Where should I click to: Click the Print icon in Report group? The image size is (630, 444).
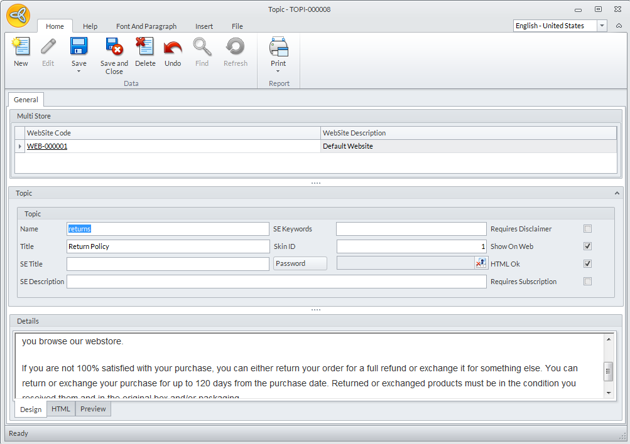[278, 47]
